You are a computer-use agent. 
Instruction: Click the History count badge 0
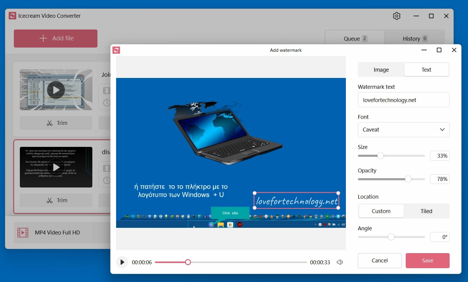425,39
